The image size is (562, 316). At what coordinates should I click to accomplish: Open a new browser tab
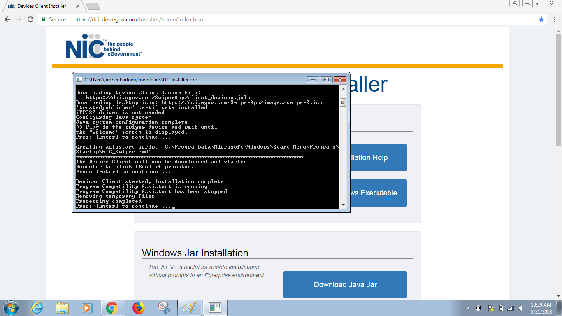[x=93, y=6]
